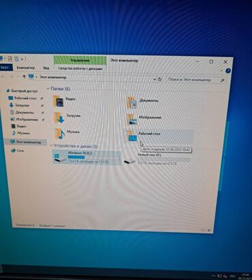The width and height of the screenshot is (252, 280).
Task: Click the Up arrow navigation button
Action: coord(24,77)
